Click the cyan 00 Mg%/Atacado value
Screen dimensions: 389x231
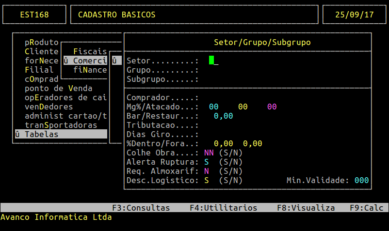(x=213, y=107)
